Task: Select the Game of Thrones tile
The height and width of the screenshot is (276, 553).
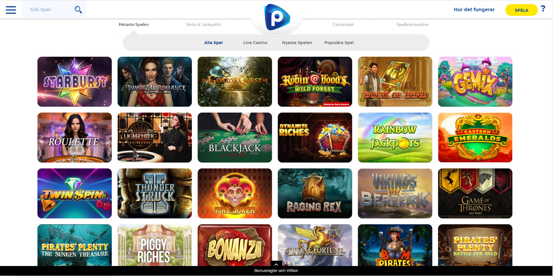Action: (x=475, y=193)
